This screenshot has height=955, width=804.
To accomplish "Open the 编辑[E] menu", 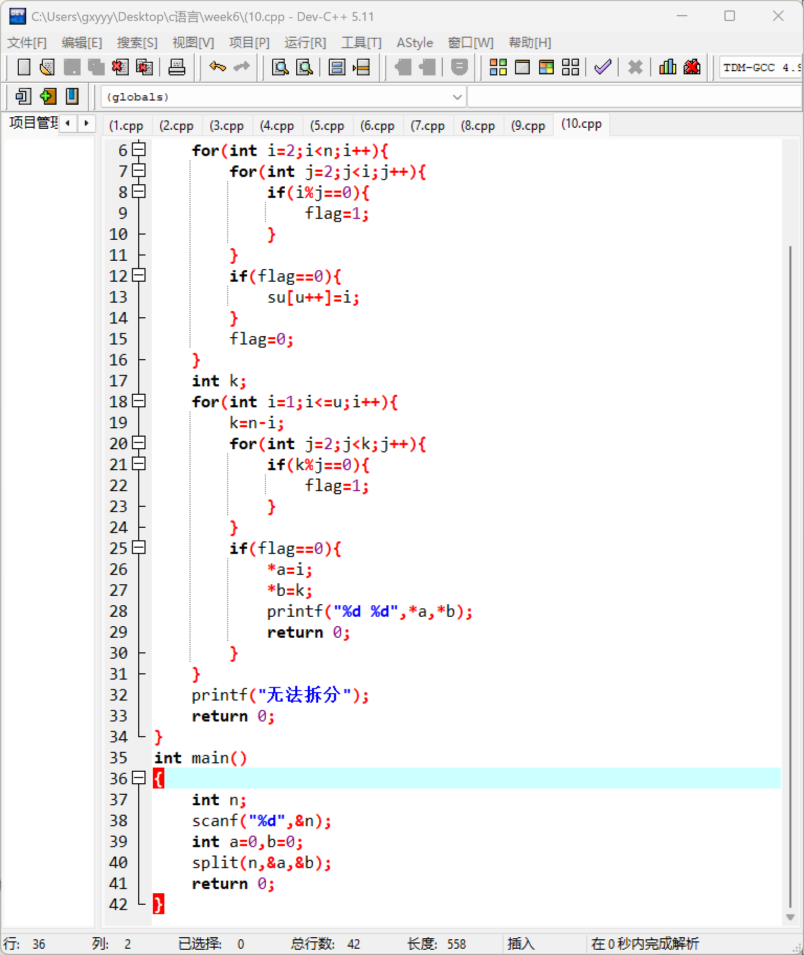I will [x=82, y=42].
